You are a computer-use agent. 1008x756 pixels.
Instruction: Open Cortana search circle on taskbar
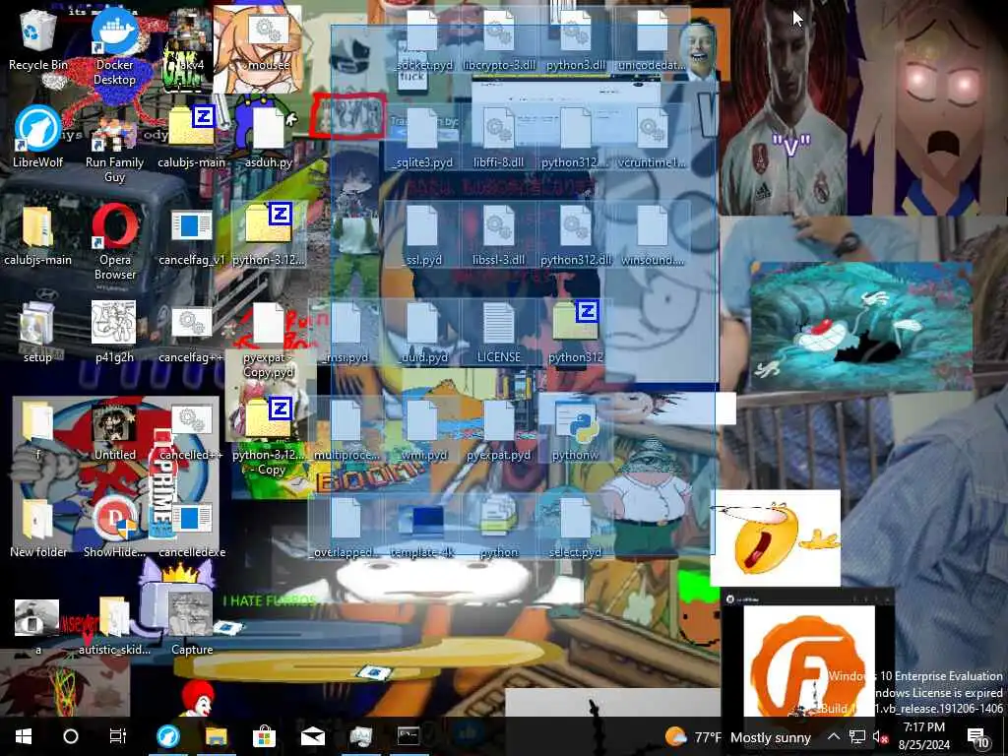point(71,736)
